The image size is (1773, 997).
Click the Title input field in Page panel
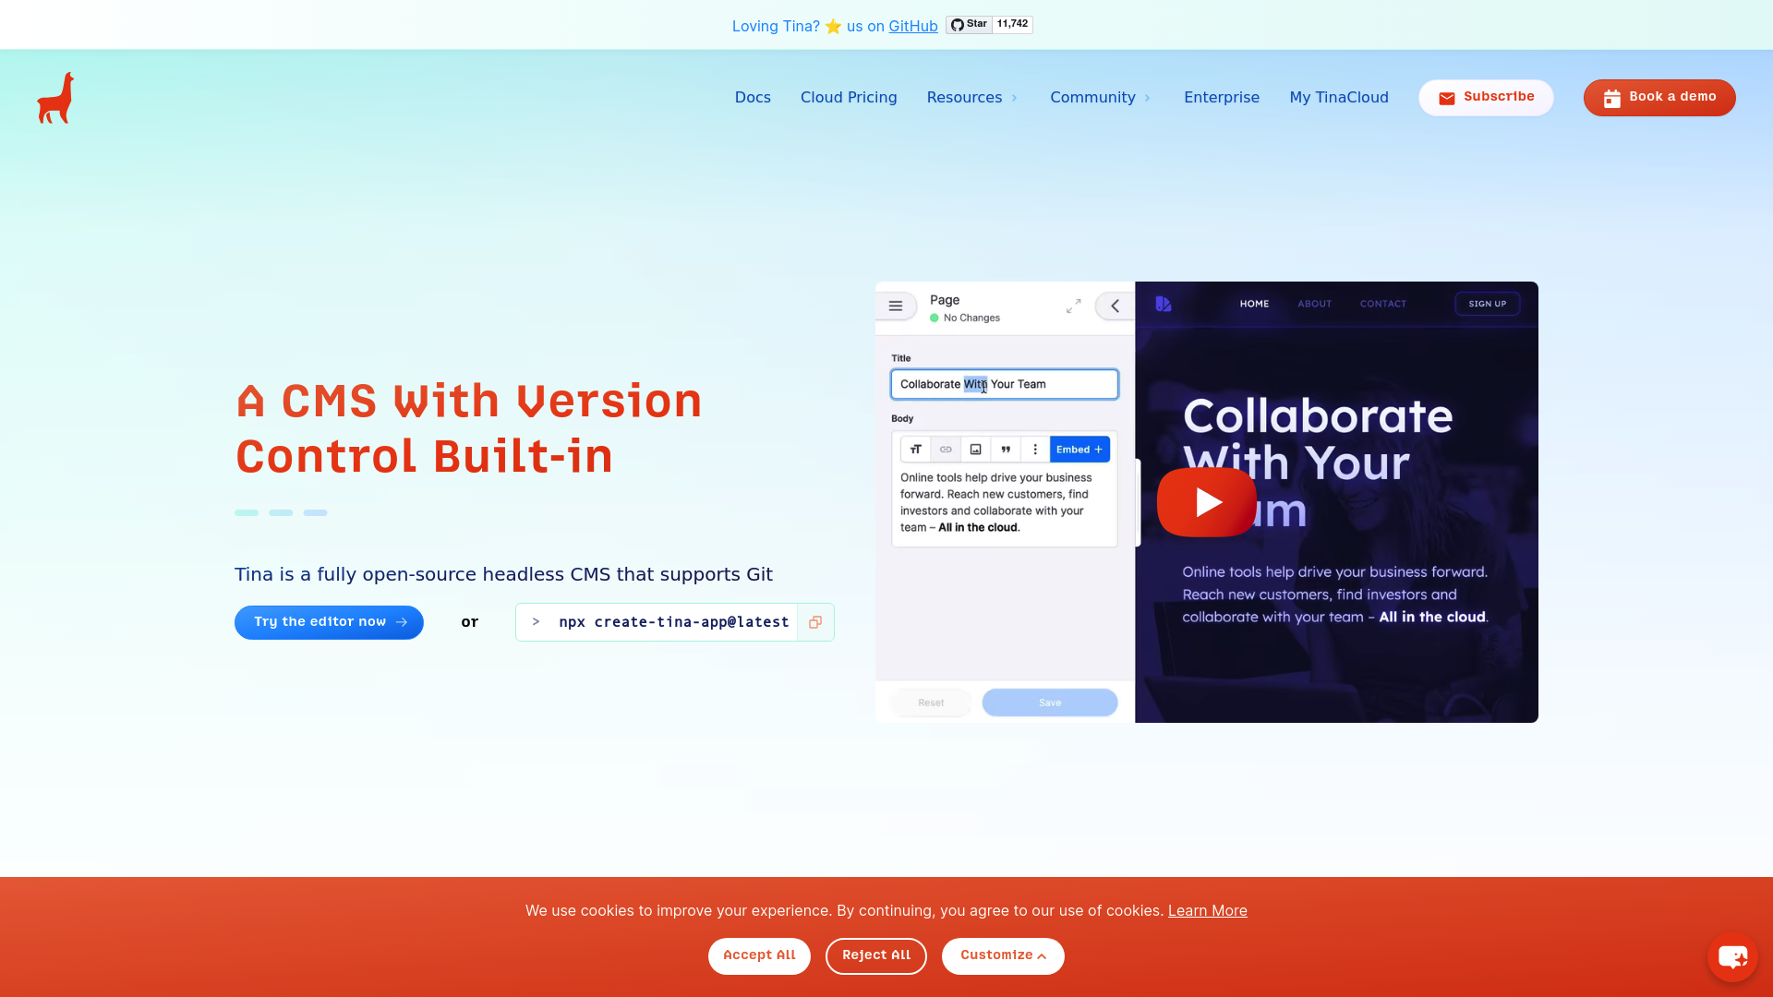pyautogui.click(x=1005, y=383)
